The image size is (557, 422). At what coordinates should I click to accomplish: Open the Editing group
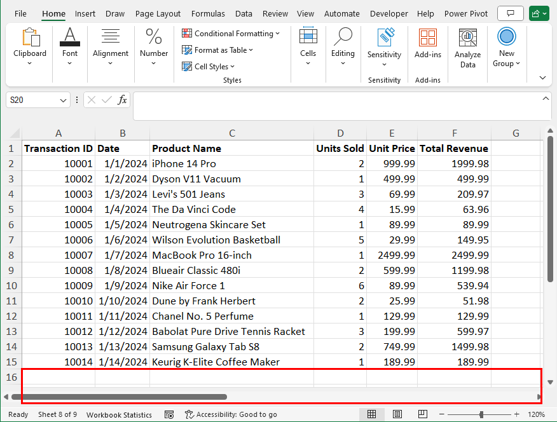point(343,47)
